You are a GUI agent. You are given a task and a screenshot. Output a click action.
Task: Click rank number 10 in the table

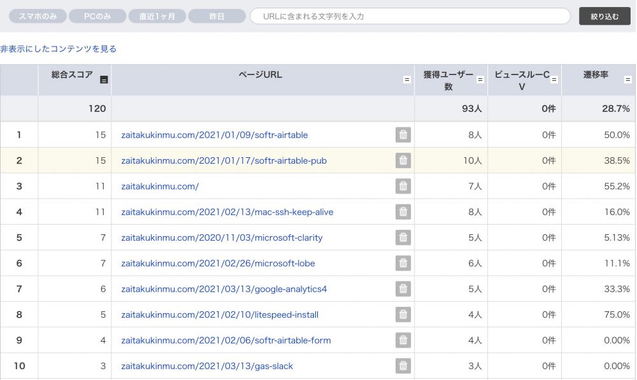tap(19, 366)
